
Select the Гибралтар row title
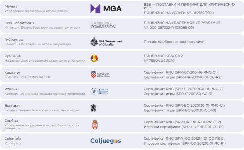[14, 39]
